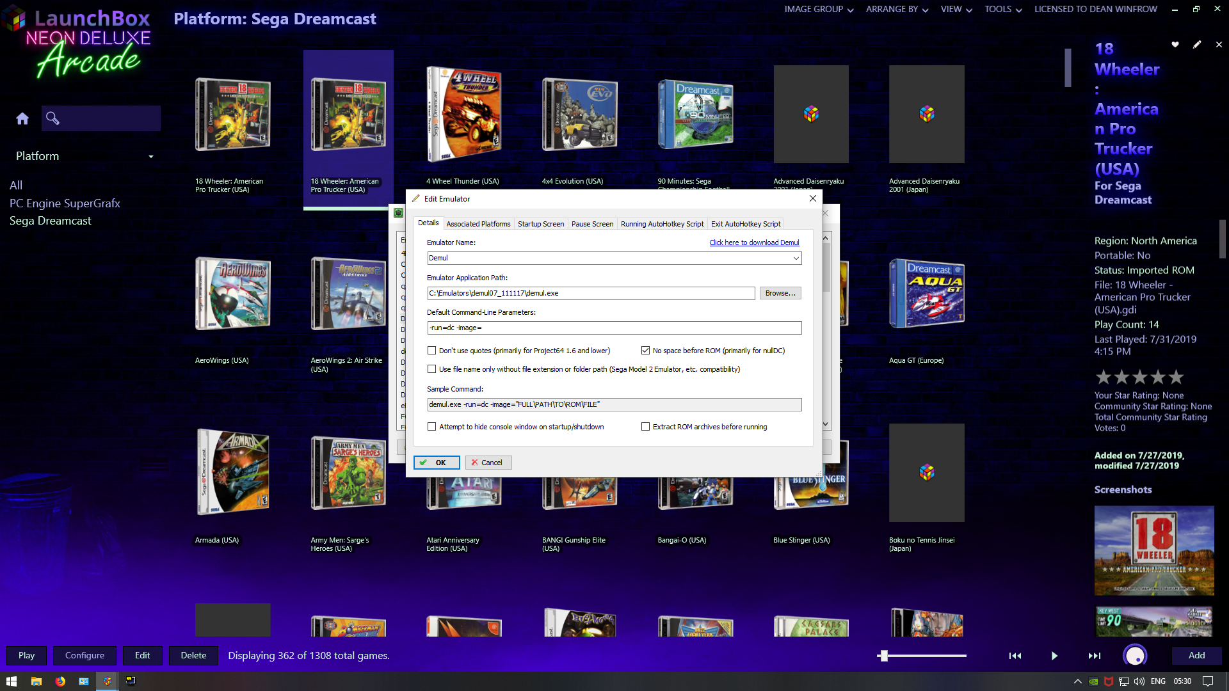Focus the sidebar search field

coord(101,118)
